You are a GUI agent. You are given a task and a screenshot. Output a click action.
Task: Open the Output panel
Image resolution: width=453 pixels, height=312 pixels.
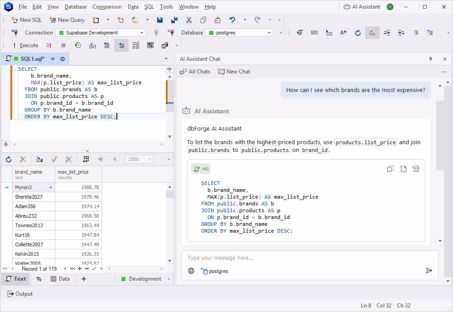tap(20, 294)
